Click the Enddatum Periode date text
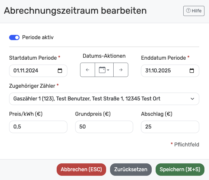 point(158,71)
